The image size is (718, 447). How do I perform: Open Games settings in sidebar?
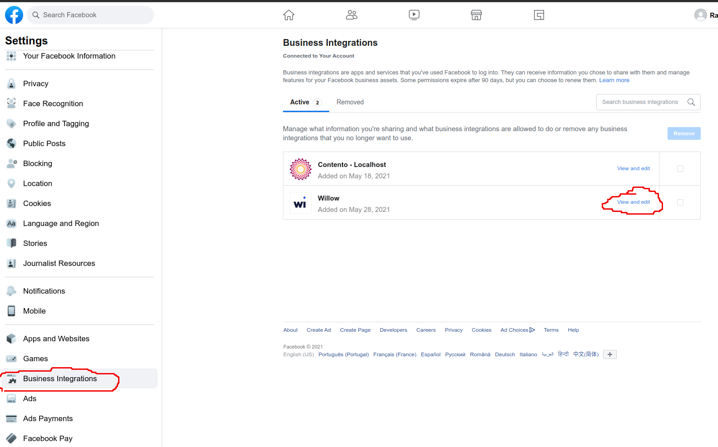tap(79, 359)
